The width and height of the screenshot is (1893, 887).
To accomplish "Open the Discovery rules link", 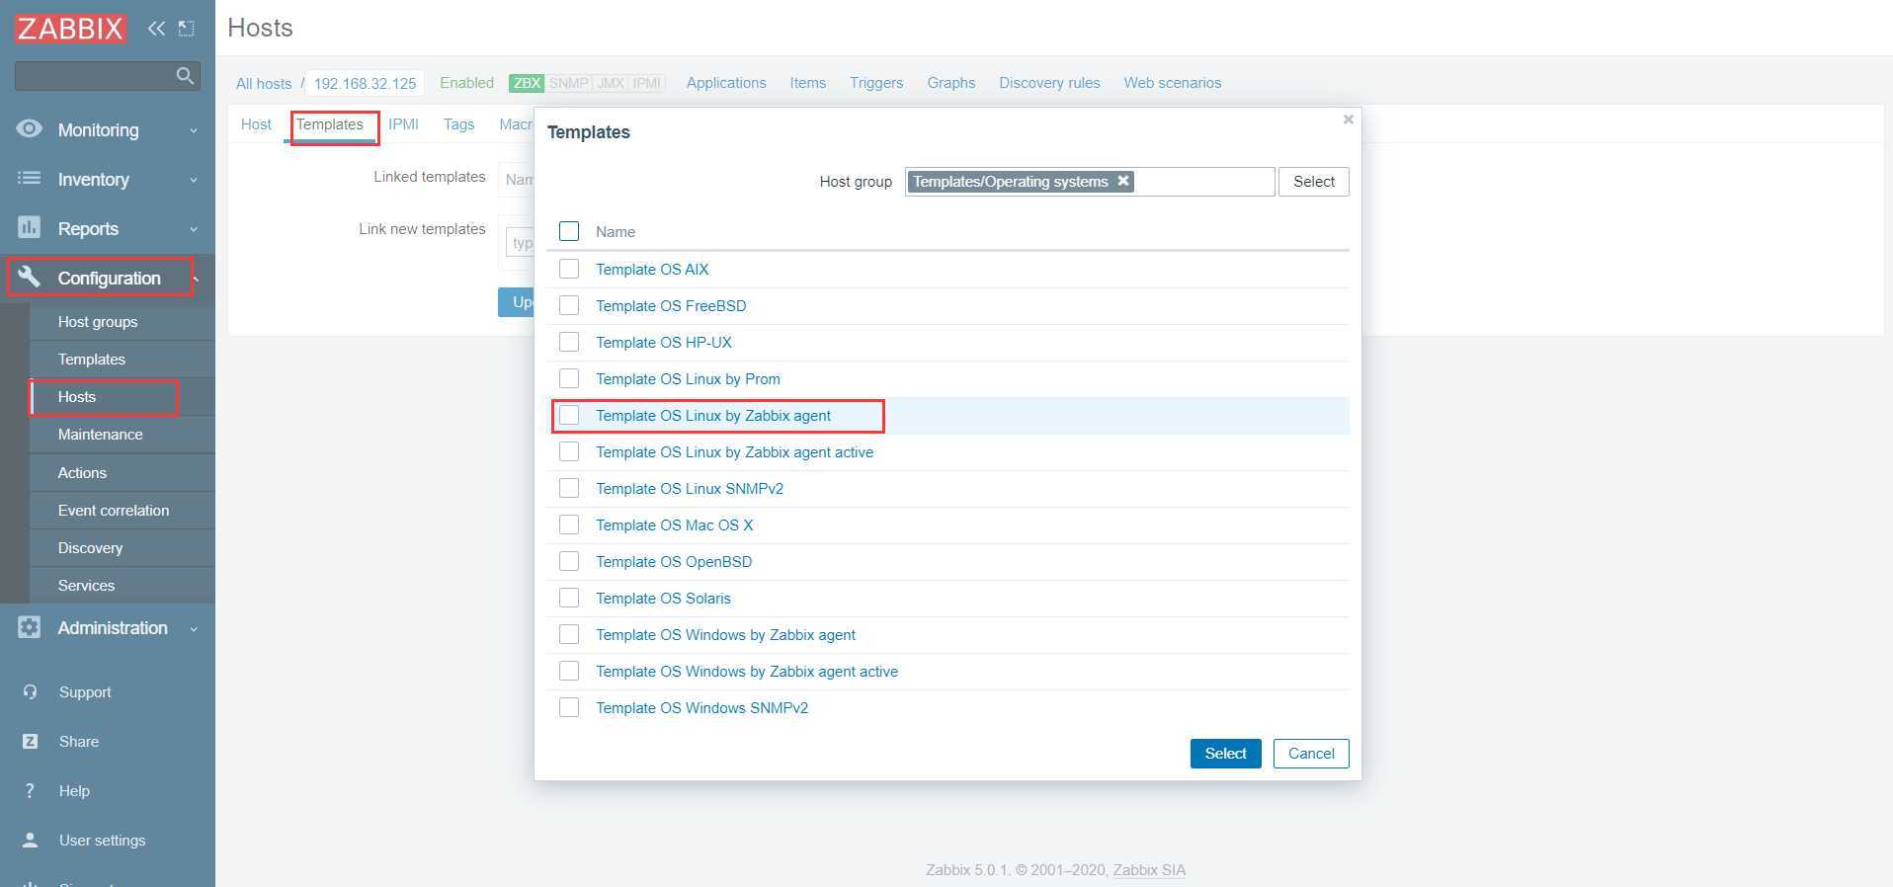I will pyautogui.click(x=1049, y=83).
